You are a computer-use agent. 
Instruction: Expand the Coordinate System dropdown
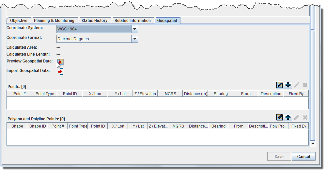pyautogui.click(x=134, y=29)
